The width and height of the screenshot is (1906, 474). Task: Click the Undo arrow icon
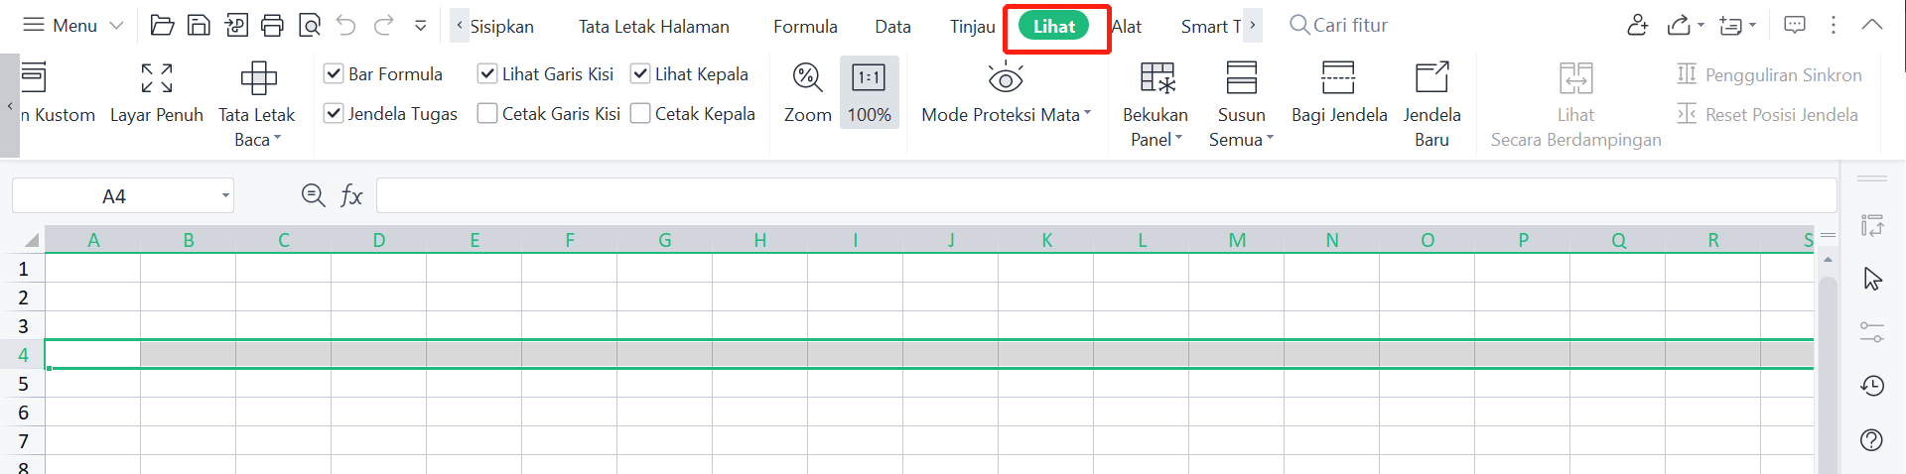pos(345,26)
